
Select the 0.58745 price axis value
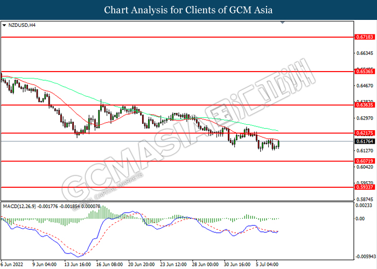tap(365, 200)
